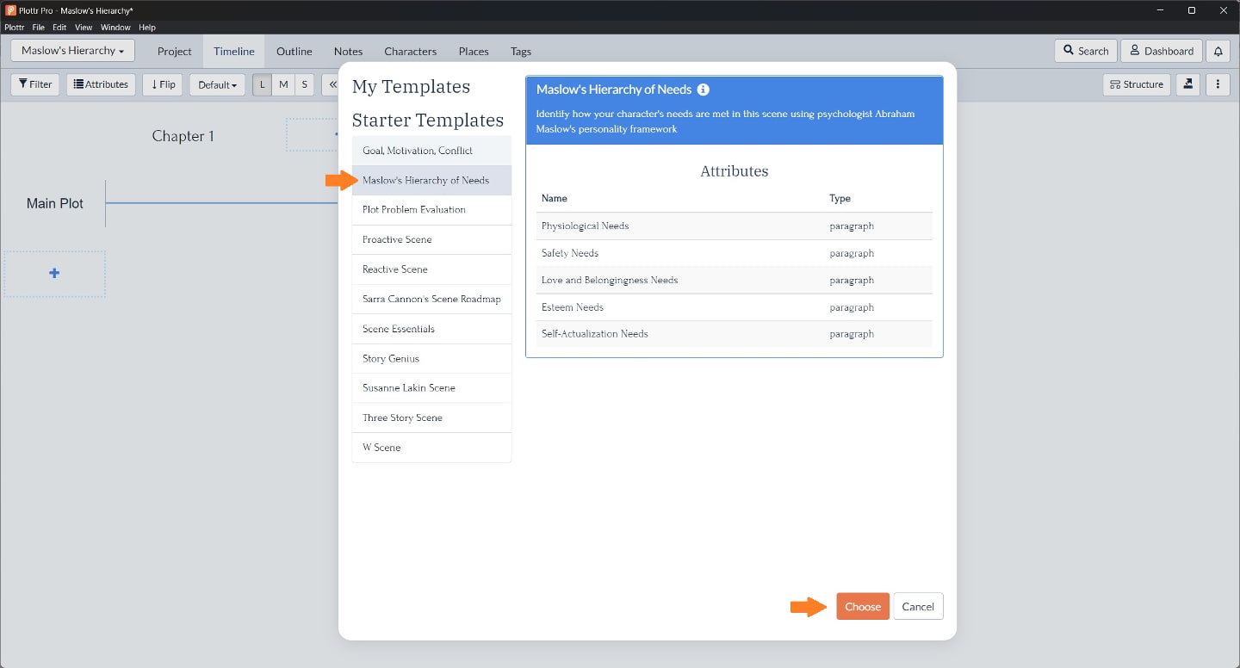Select Proactive Scene template
The height and width of the screenshot is (668, 1240).
click(x=431, y=239)
